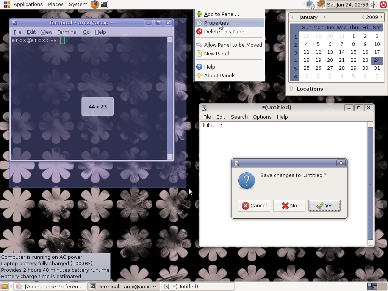This screenshot has height=291, width=388.
Task: Select January 15 in the calendar
Action: 354,52
